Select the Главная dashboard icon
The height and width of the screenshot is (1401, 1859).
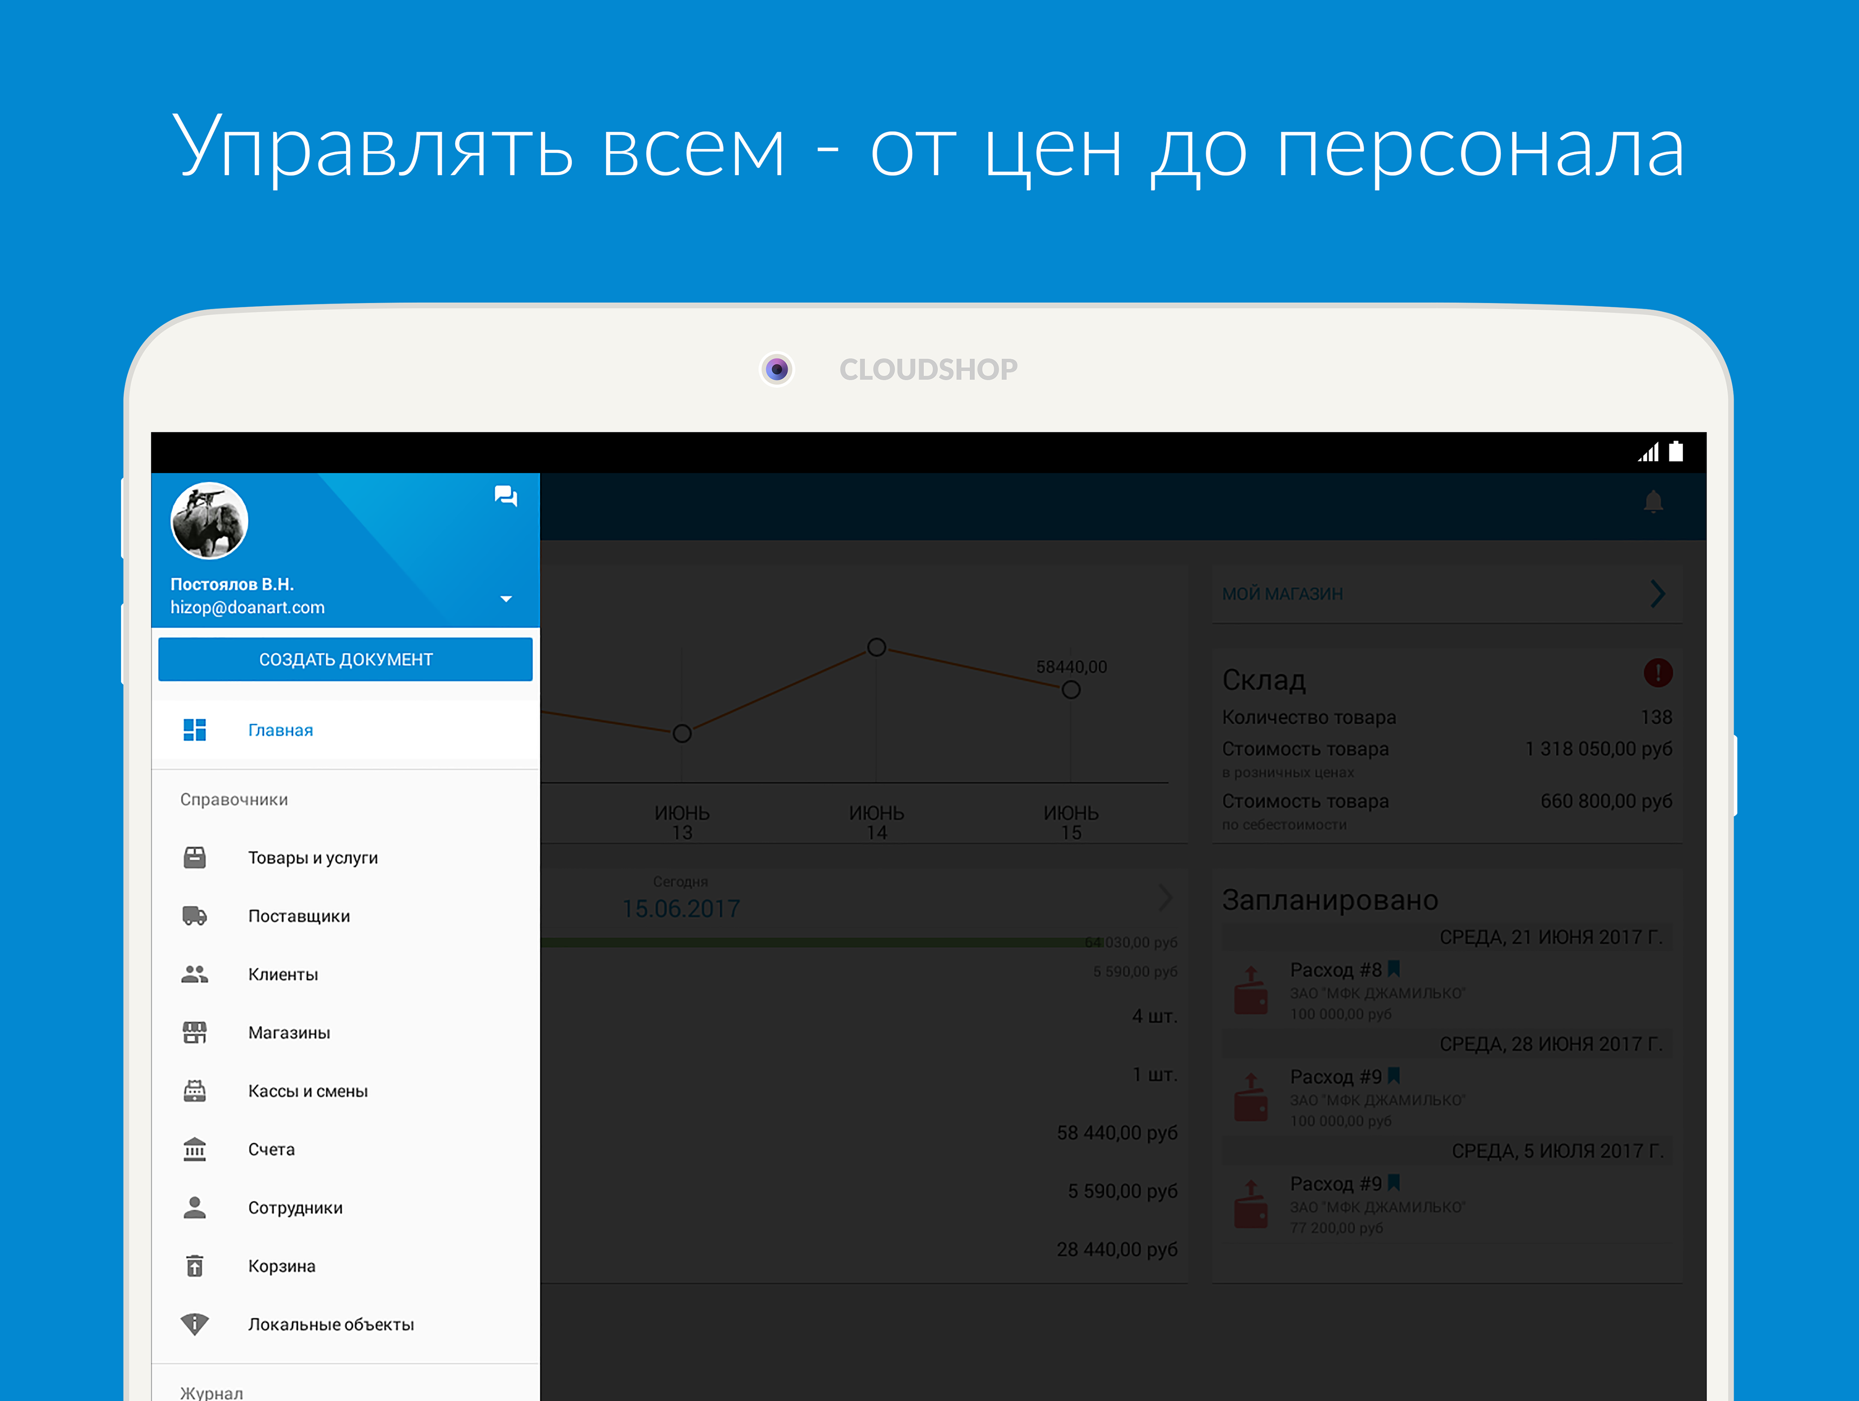click(x=194, y=730)
